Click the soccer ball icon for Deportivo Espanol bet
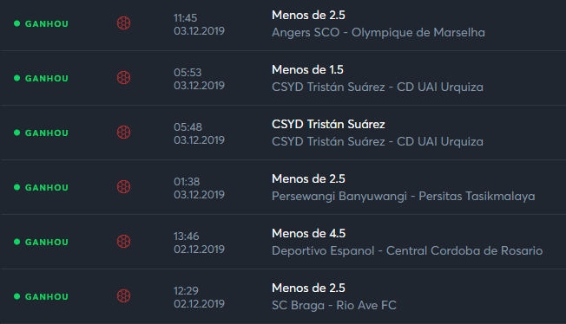The height and width of the screenshot is (324, 566). [x=123, y=242]
